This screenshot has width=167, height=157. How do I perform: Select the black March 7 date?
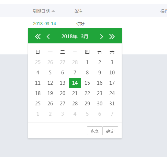(x=75, y=73)
